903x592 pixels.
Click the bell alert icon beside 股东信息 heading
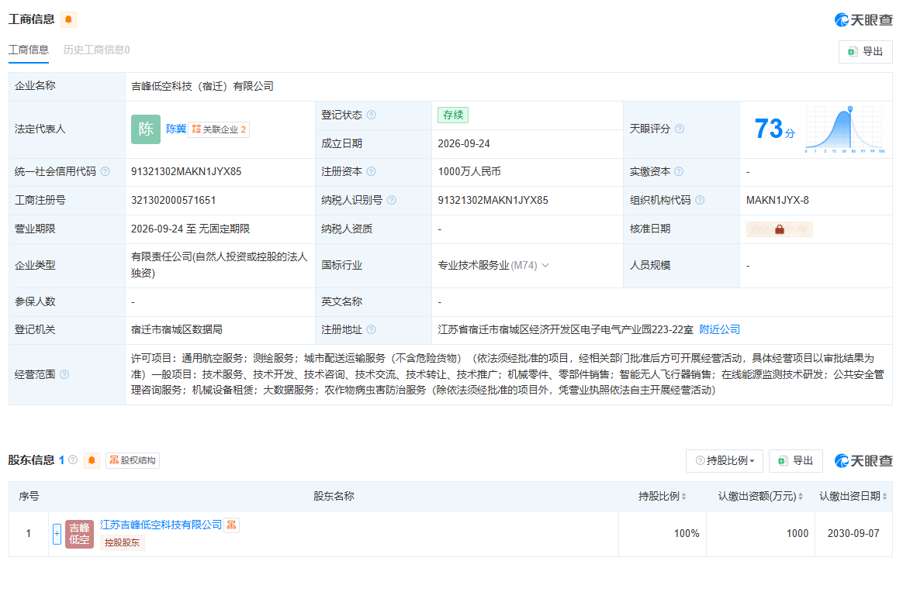(x=92, y=460)
